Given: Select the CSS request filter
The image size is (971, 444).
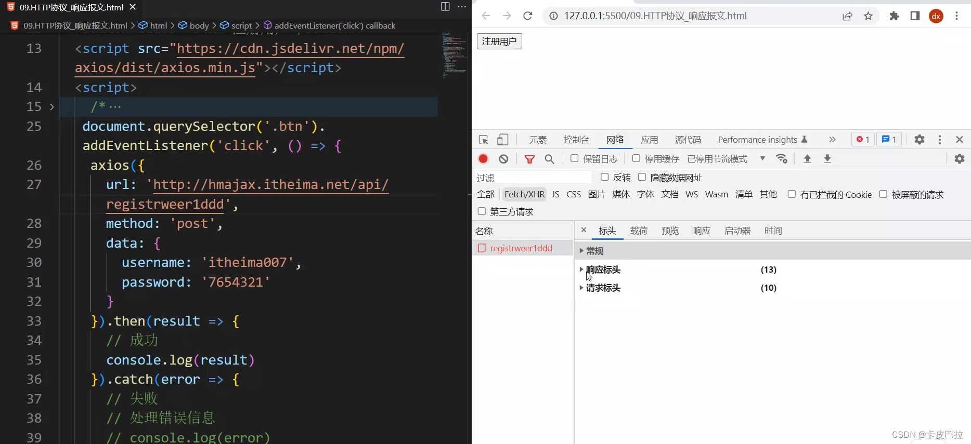Looking at the screenshot, I should click(x=574, y=194).
